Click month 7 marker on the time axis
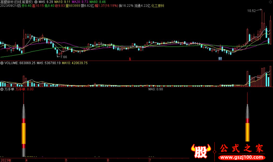Image resolution: width=273 pixels, height=162 pixels. click(x=150, y=160)
